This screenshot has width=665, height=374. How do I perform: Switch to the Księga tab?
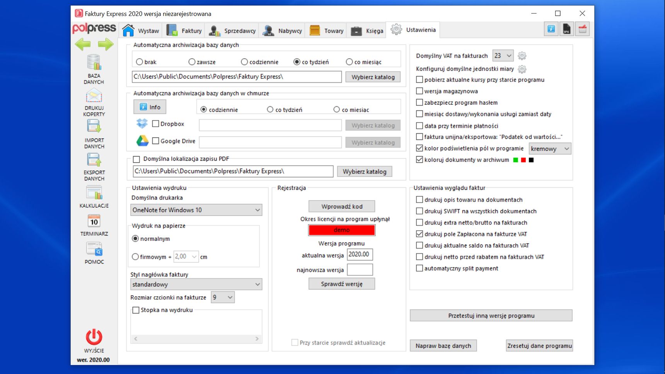[x=367, y=31]
